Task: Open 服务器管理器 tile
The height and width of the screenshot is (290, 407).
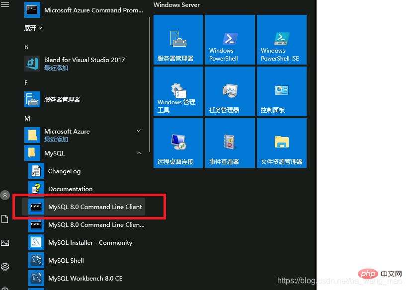Action: click(178, 40)
